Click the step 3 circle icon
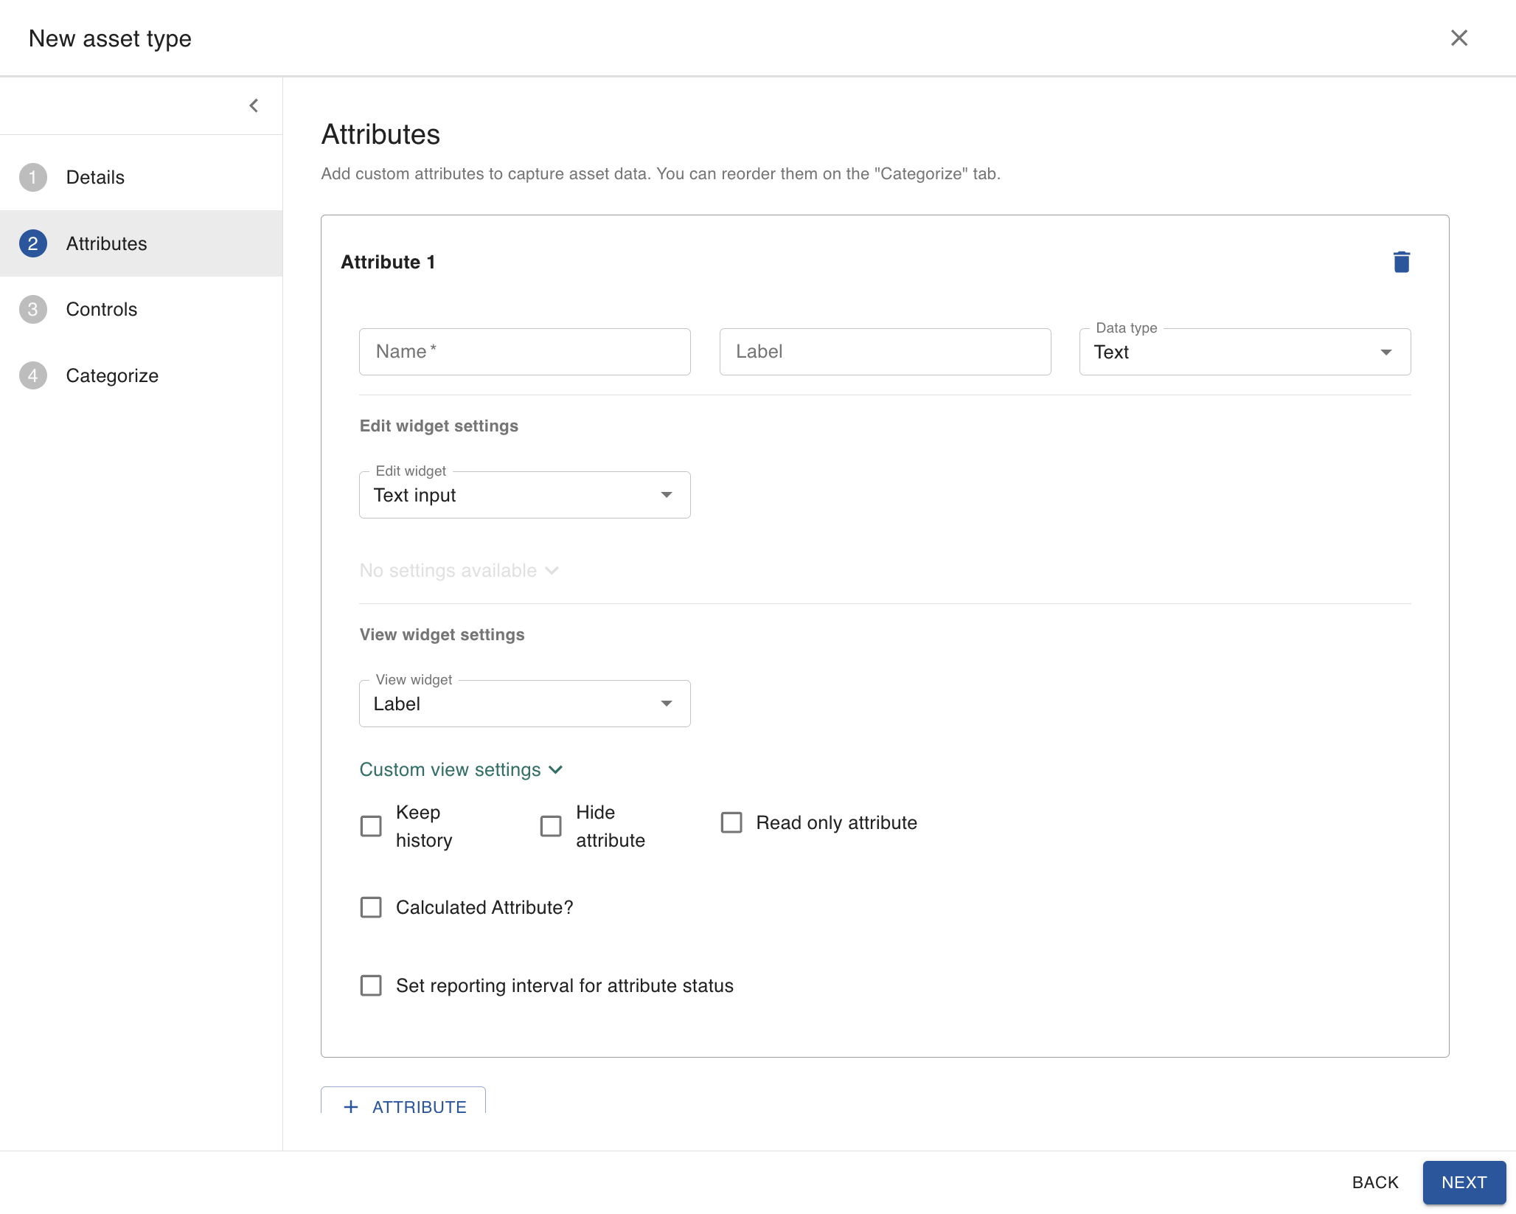The image size is (1516, 1214). (33, 309)
